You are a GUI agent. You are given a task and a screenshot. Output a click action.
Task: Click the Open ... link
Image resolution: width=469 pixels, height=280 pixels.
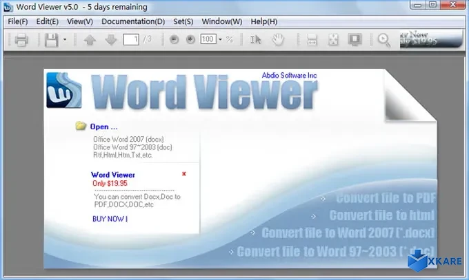point(103,127)
